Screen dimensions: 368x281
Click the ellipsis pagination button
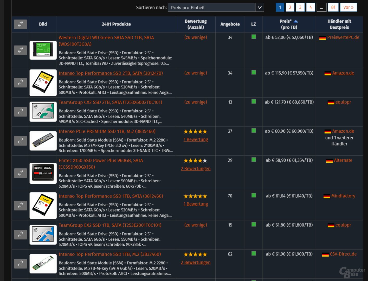click(321, 7)
